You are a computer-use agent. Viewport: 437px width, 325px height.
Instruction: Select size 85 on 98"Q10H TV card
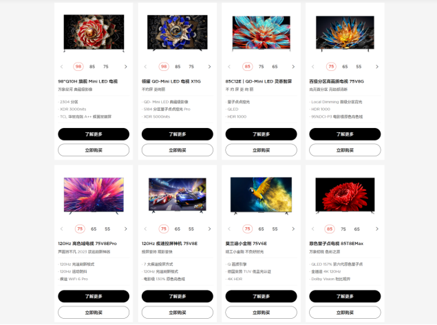tap(92, 67)
